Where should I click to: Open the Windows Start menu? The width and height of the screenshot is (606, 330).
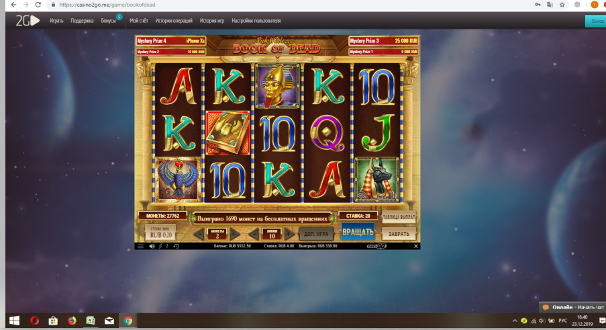coord(14,321)
